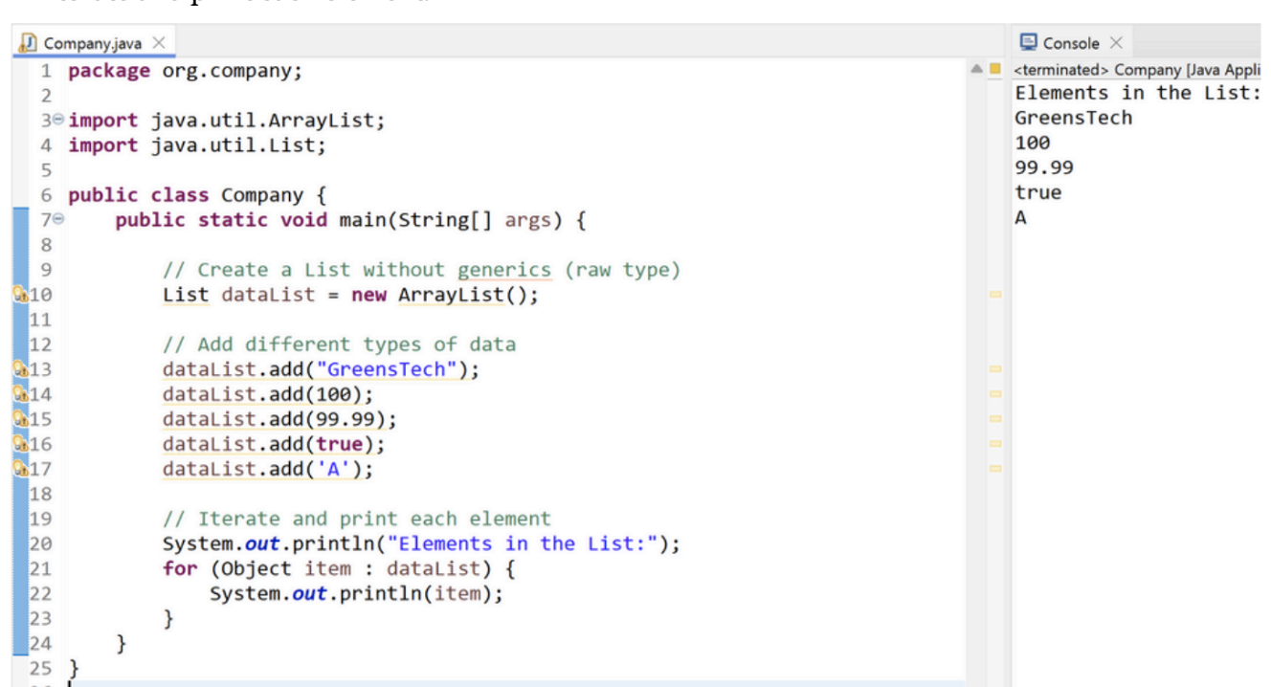Collapse the import block on line 3
This screenshot has width=1271, height=687.
(59, 122)
